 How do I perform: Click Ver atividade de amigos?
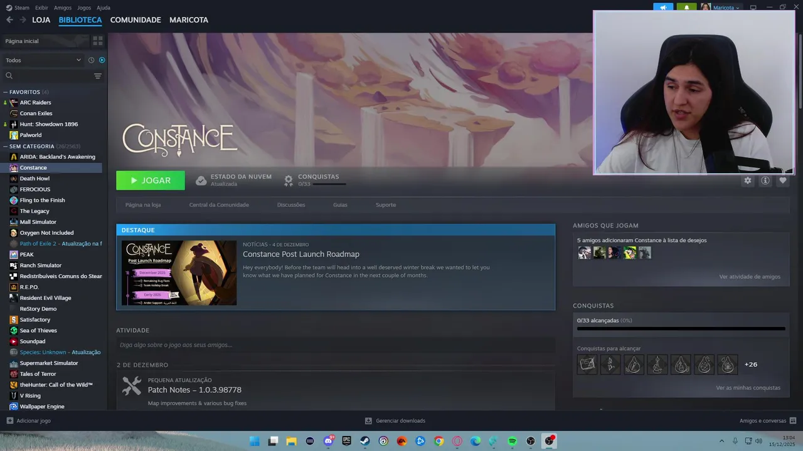coord(750,277)
